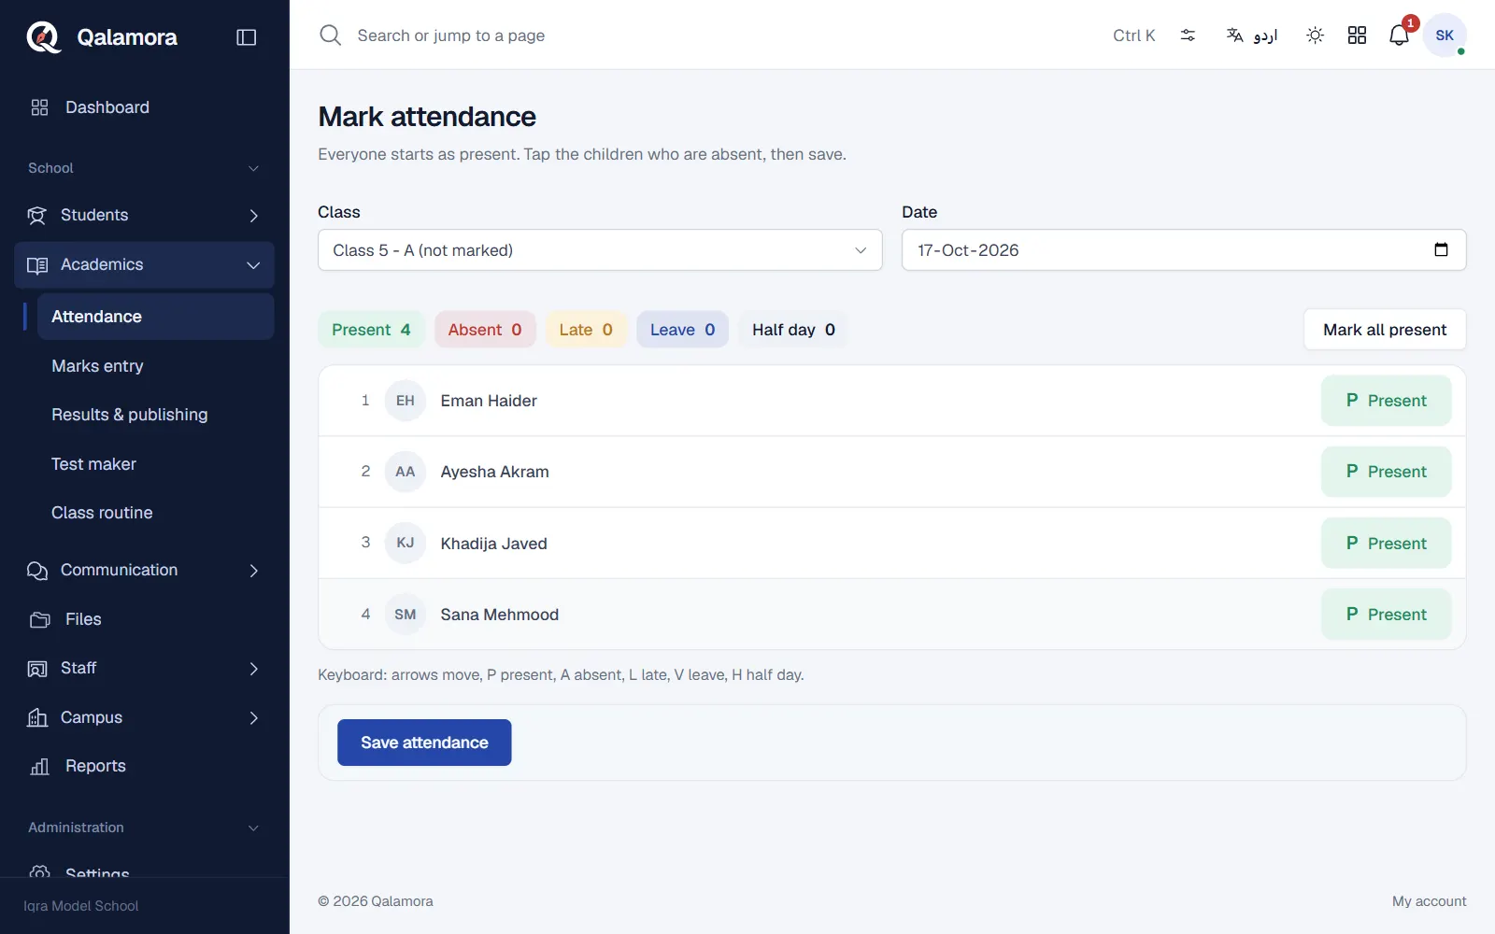This screenshot has height=934, width=1495.
Task: Expand the Campus submenu chevron
Action: 253,717
